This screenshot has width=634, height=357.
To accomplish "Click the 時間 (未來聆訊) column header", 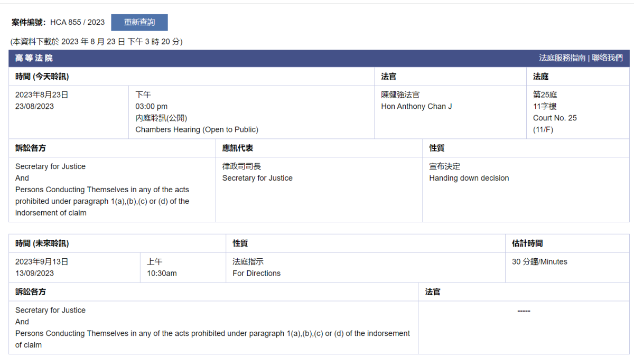I will (42, 243).
